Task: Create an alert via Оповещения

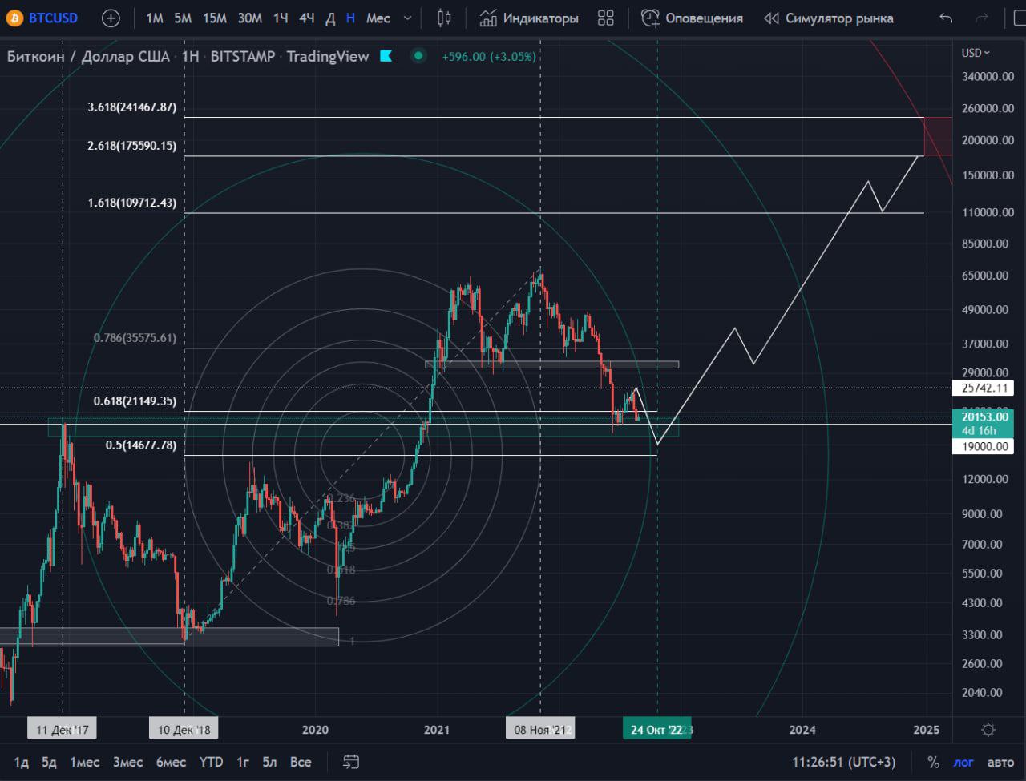Action: (692, 18)
